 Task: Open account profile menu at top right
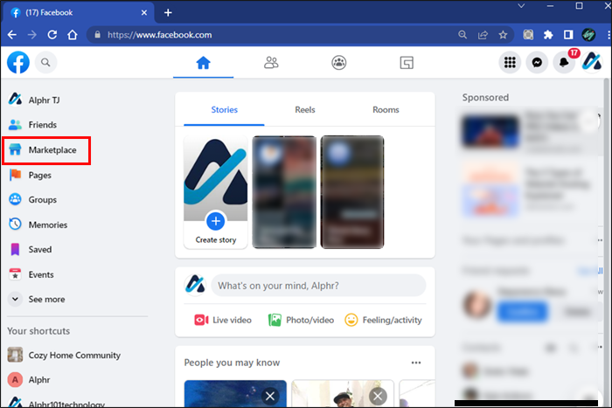point(592,62)
